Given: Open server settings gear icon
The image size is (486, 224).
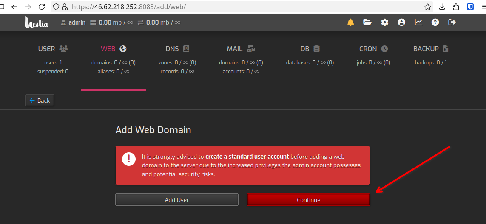Looking at the screenshot, I should pos(385,22).
